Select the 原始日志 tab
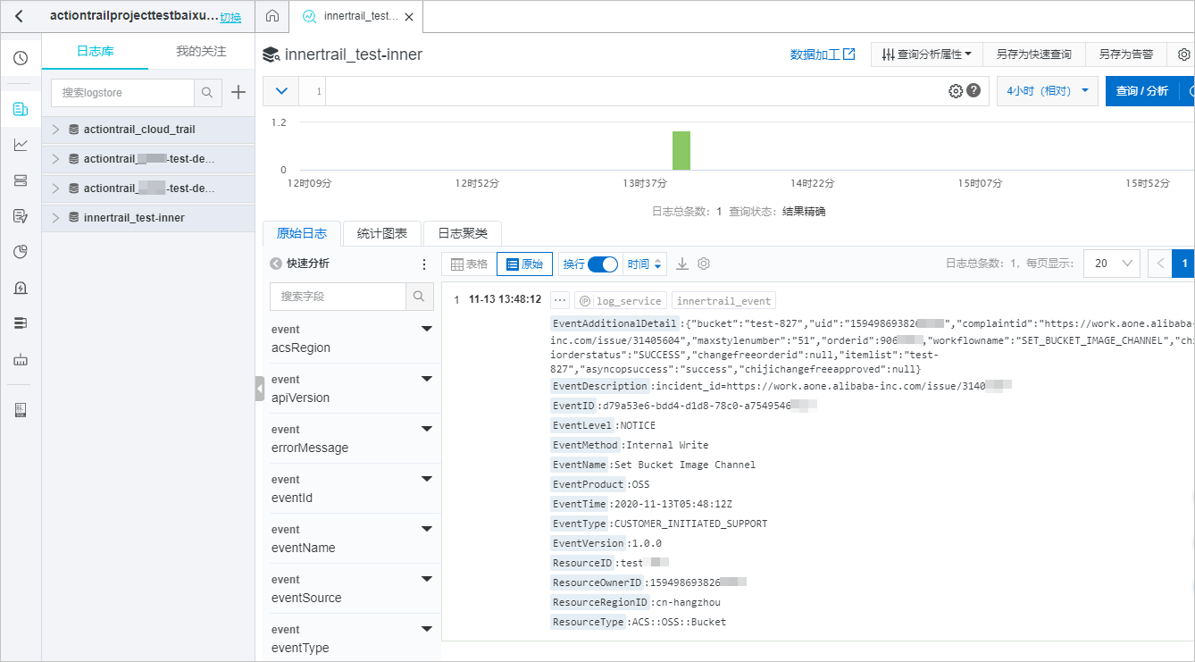 pyautogui.click(x=302, y=233)
